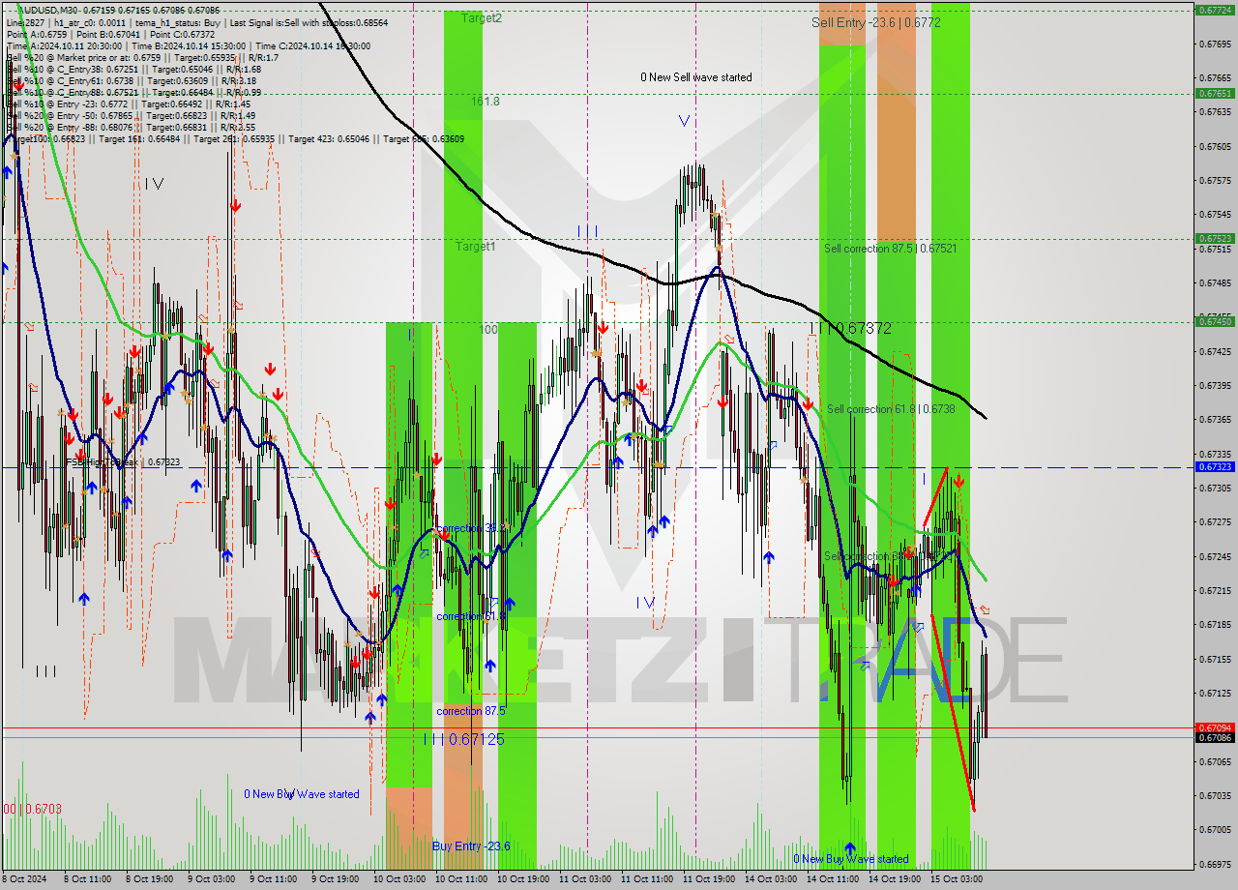This screenshot has height=890, width=1238.
Task: Click the 'Target100: 0.66823' targets line
Action: pos(235,139)
